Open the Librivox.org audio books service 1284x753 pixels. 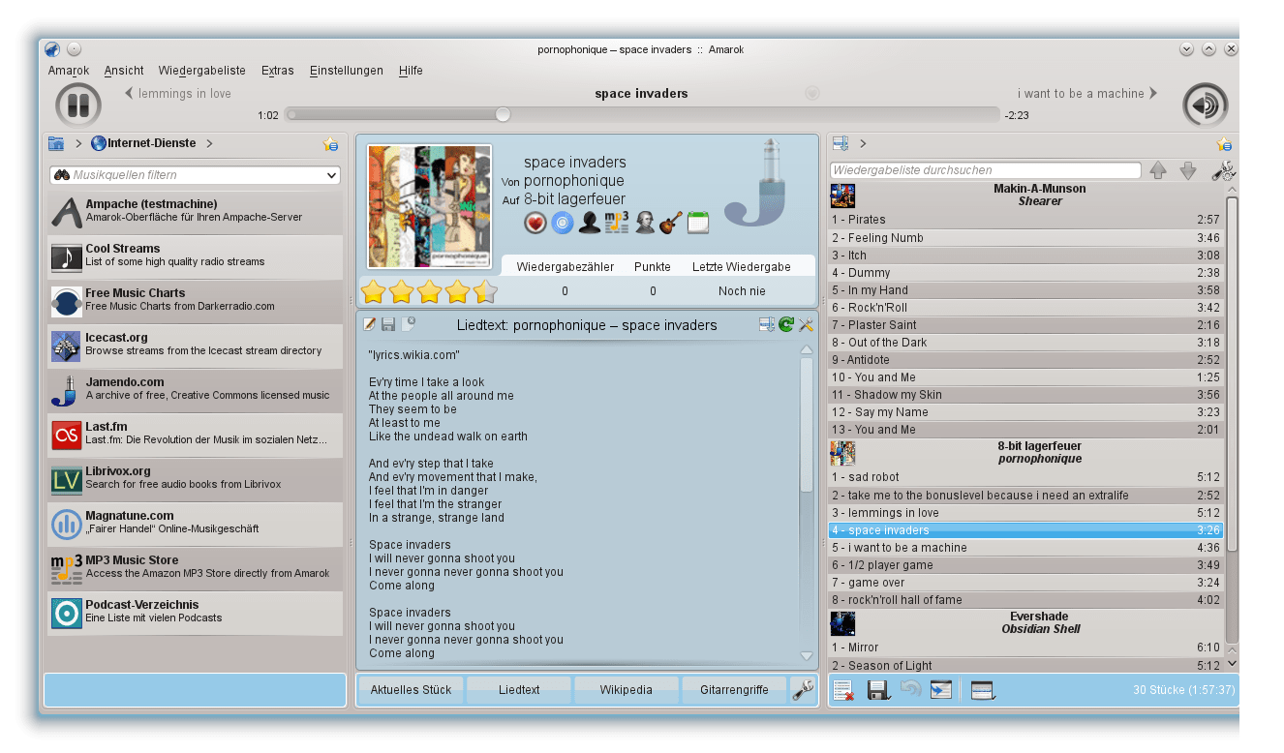point(197,479)
